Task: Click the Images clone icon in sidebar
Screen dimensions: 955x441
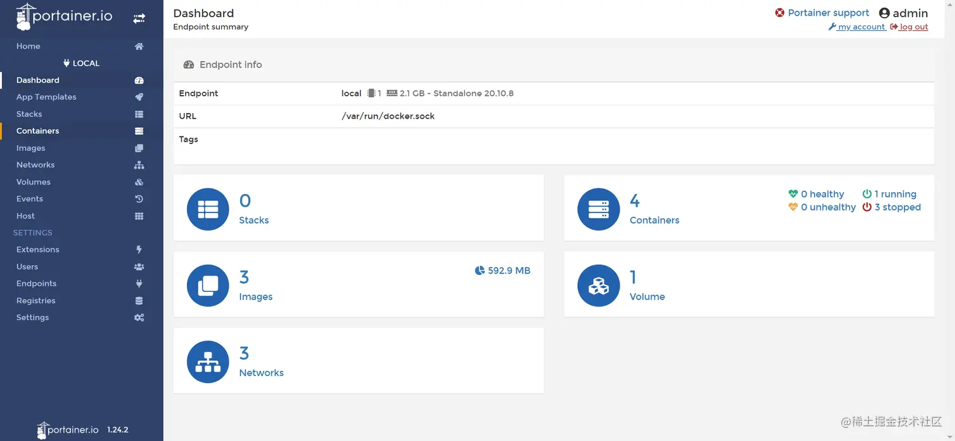Action: pyautogui.click(x=139, y=148)
